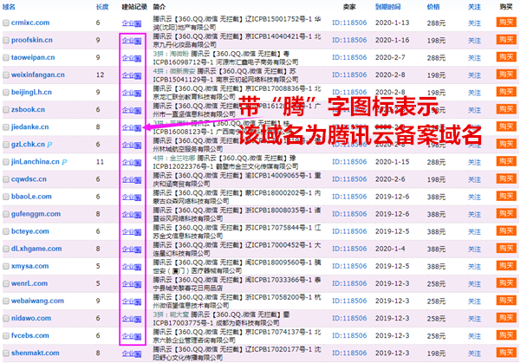Viewport: 520px width, 363px height.
Task: Open the beijingLh.cn domain link
Action: (x=31, y=92)
